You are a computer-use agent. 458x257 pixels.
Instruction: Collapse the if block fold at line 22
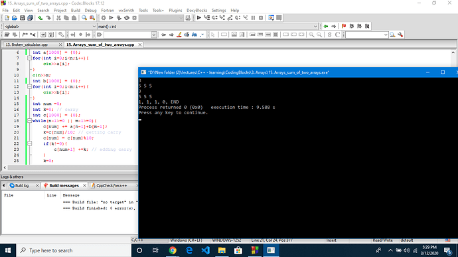29,143
